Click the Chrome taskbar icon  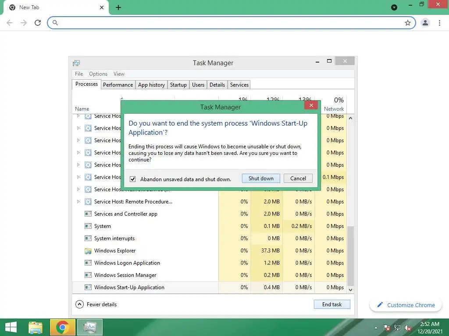tap(62, 327)
